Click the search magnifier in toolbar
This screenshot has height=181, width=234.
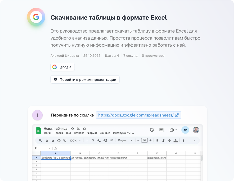pyautogui.click(x=40, y=140)
